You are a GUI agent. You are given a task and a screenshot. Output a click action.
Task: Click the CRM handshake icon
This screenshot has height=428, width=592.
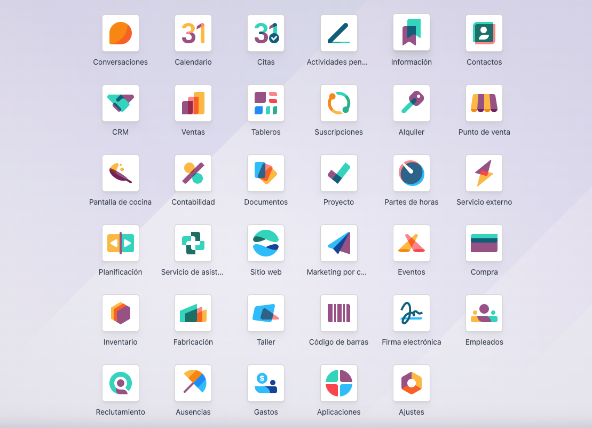coord(121,103)
